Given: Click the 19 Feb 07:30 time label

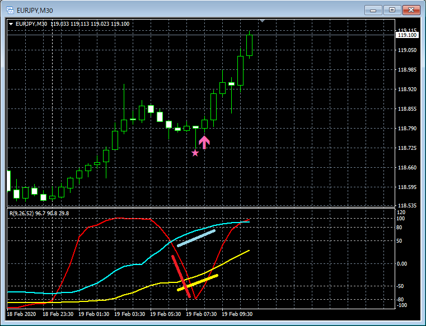Looking at the screenshot, I should click(202, 314).
